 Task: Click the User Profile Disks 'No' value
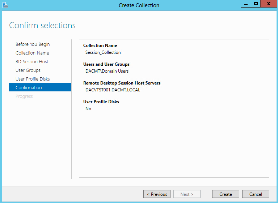coord(88,109)
